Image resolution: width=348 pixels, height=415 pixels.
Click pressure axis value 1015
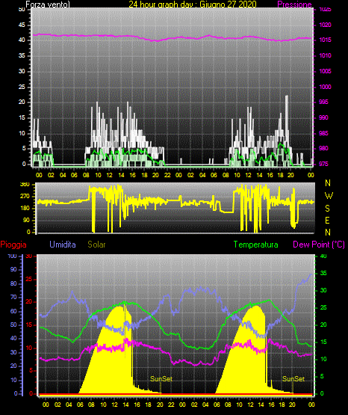pos(325,40)
